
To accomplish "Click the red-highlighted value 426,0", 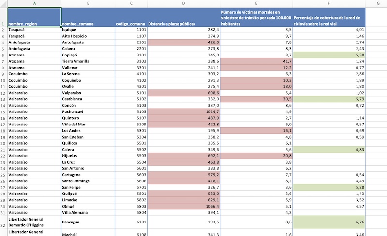I will pos(183,42).
